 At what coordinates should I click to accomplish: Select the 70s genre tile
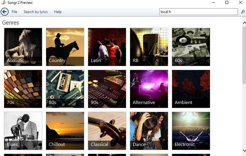click(23, 89)
